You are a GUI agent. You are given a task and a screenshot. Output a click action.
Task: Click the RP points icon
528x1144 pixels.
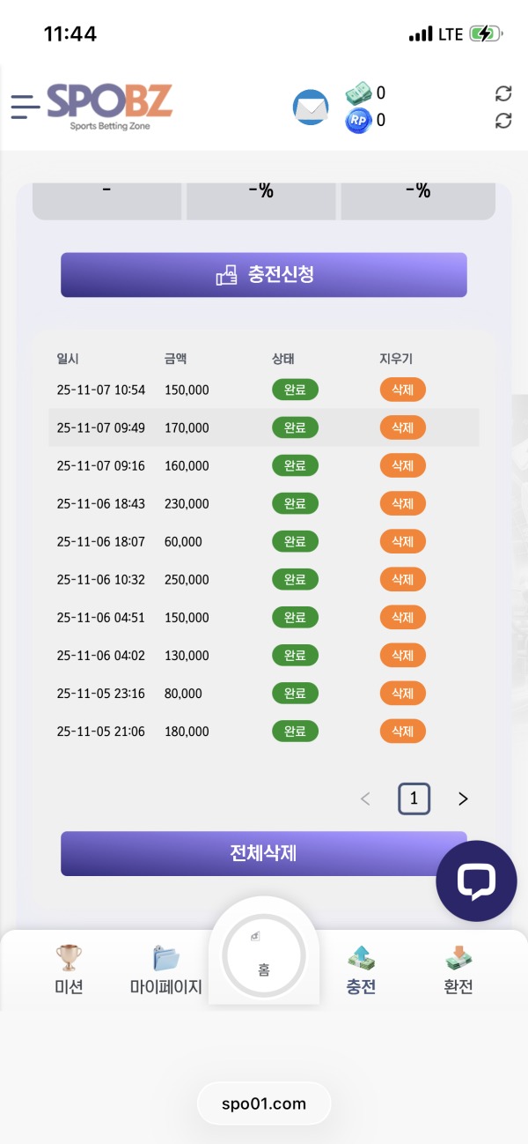pos(356,121)
